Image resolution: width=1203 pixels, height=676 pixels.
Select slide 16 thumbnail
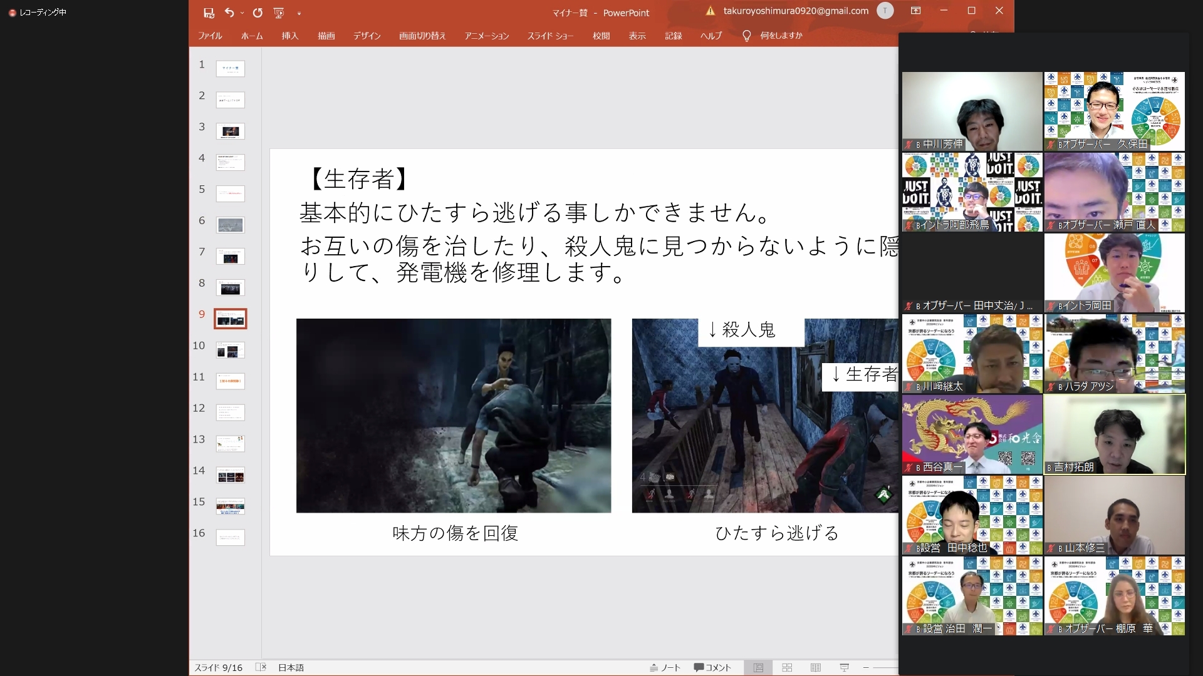[x=231, y=537]
